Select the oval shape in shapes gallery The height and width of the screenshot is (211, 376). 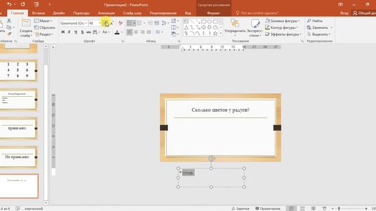pos(209,22)
